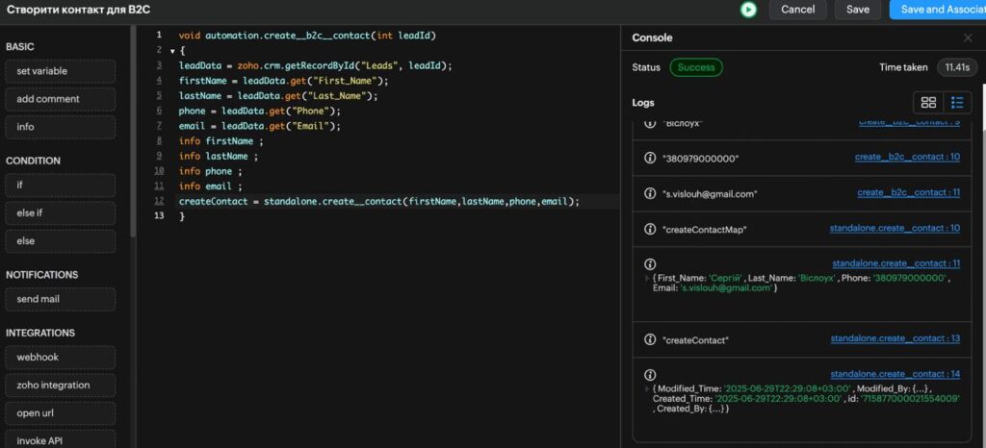986x448 pixels.
Task: Click the Save button
Action: [858, 10]
